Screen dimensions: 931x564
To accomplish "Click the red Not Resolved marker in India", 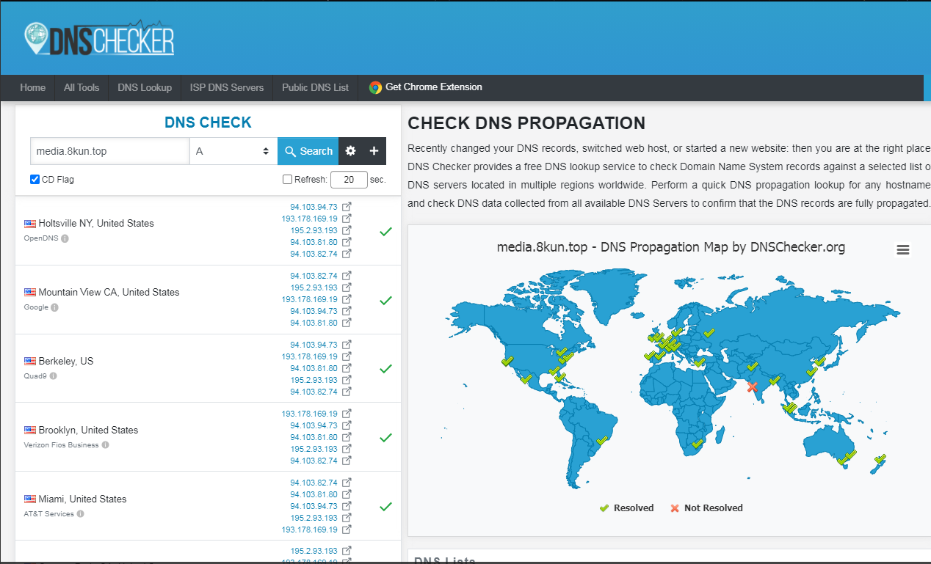I will [752, 387].
